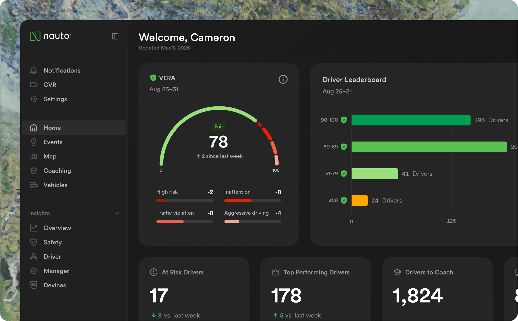Collapse sidebar using panel toggle icon
518x321 pixels.
click(115, 36)
